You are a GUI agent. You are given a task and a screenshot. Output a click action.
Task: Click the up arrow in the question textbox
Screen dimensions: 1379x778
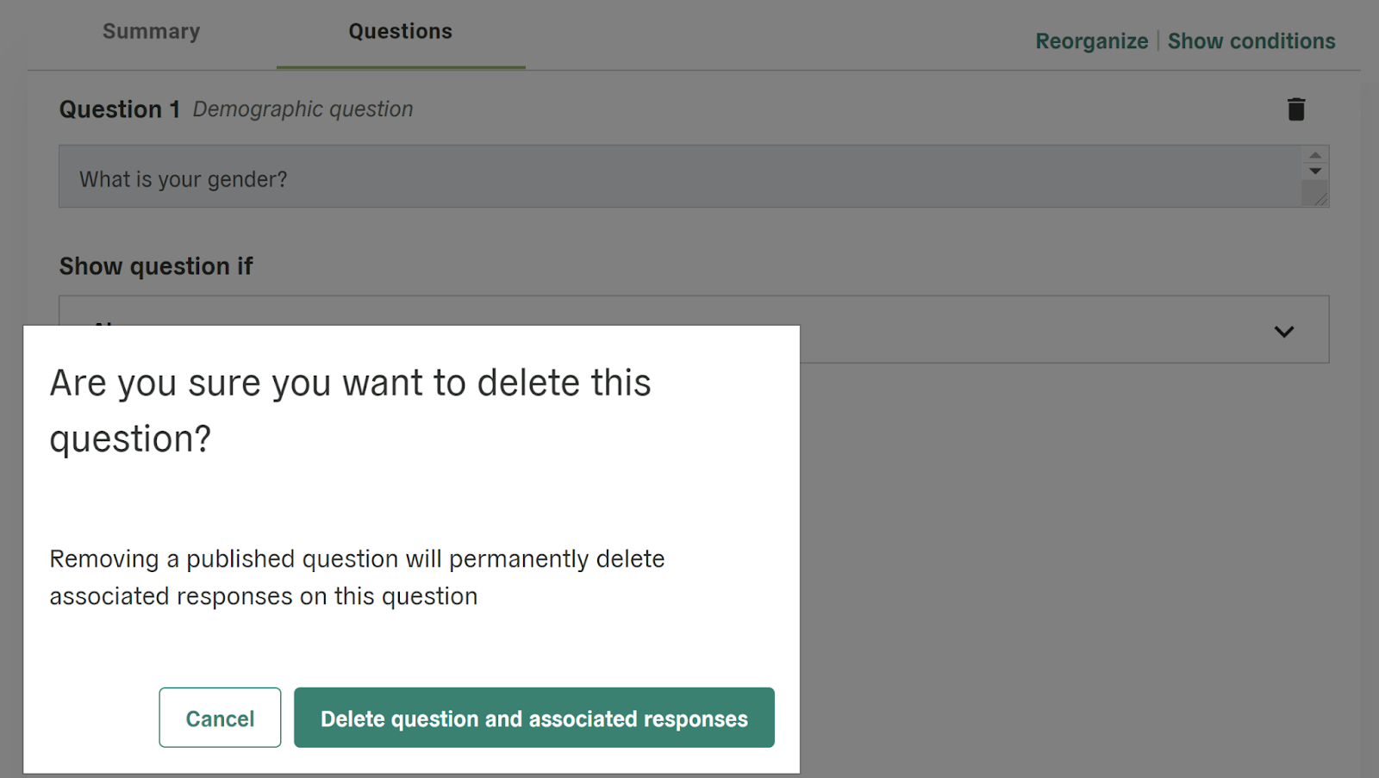(x=1314, y=156)
